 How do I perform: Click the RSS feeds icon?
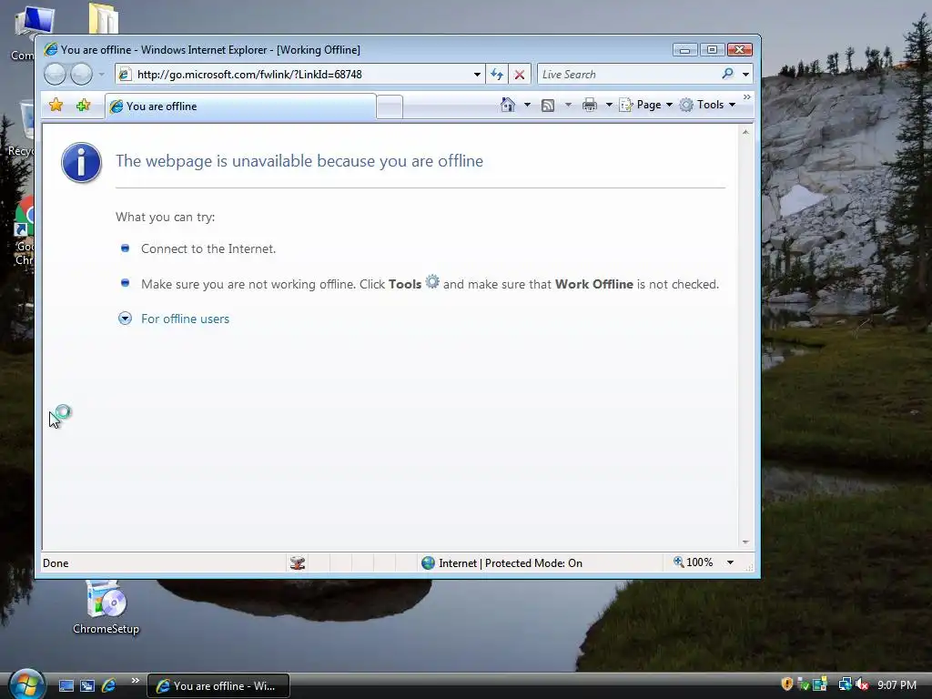548,106
